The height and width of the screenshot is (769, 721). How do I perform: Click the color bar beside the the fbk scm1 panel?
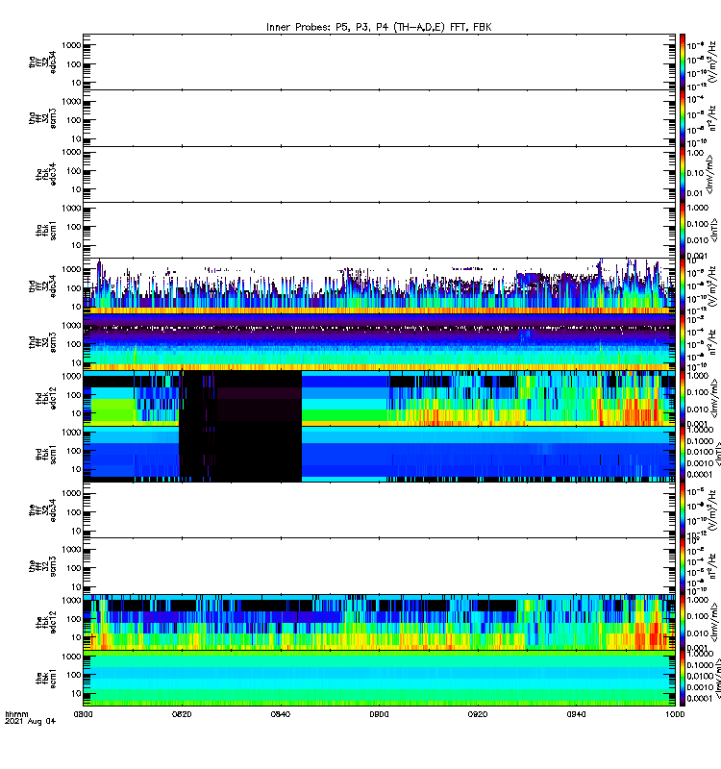(x=683, y=679)
